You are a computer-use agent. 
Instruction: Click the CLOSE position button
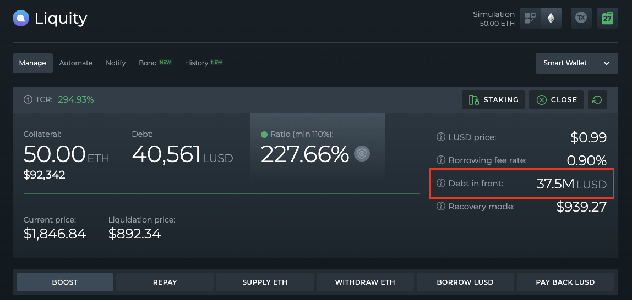pos(557,100)
